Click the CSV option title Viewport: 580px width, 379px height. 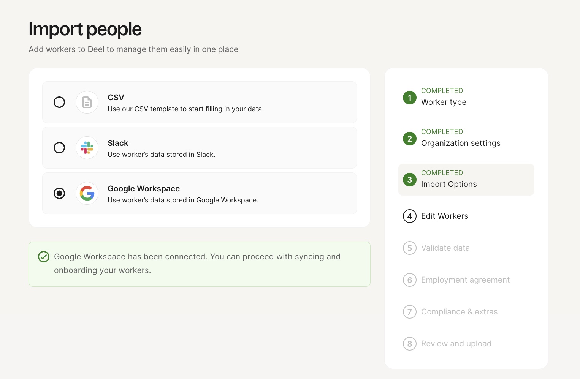[x=116, y=98]
